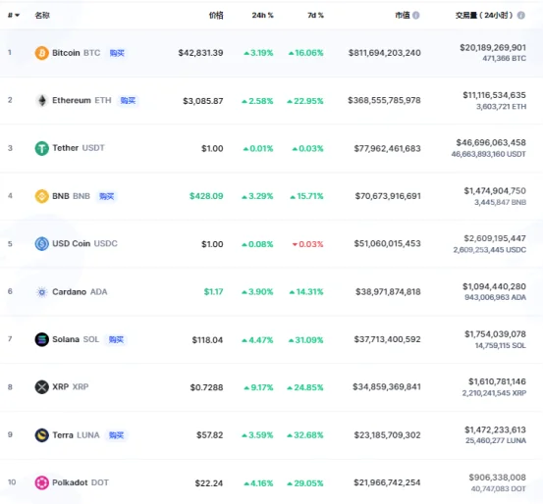
Task: Open the 24-hour volume info icon
Action: [520, 16]
